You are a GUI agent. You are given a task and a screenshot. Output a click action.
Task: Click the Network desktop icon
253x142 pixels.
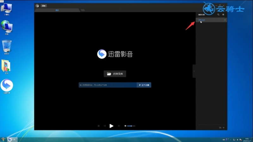point(7,28)
